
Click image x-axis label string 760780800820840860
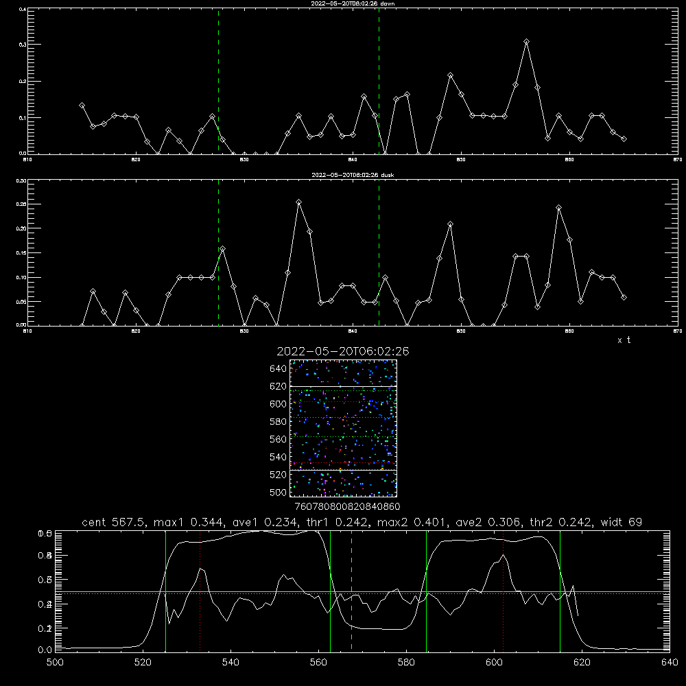[347, 507]
